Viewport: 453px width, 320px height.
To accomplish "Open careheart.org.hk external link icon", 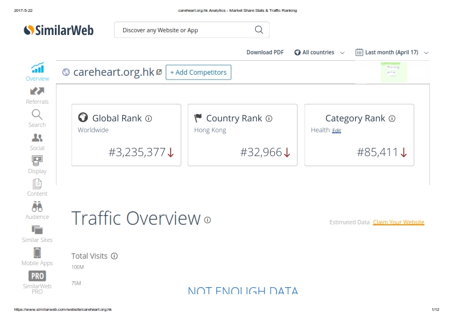I will [159, 72].
